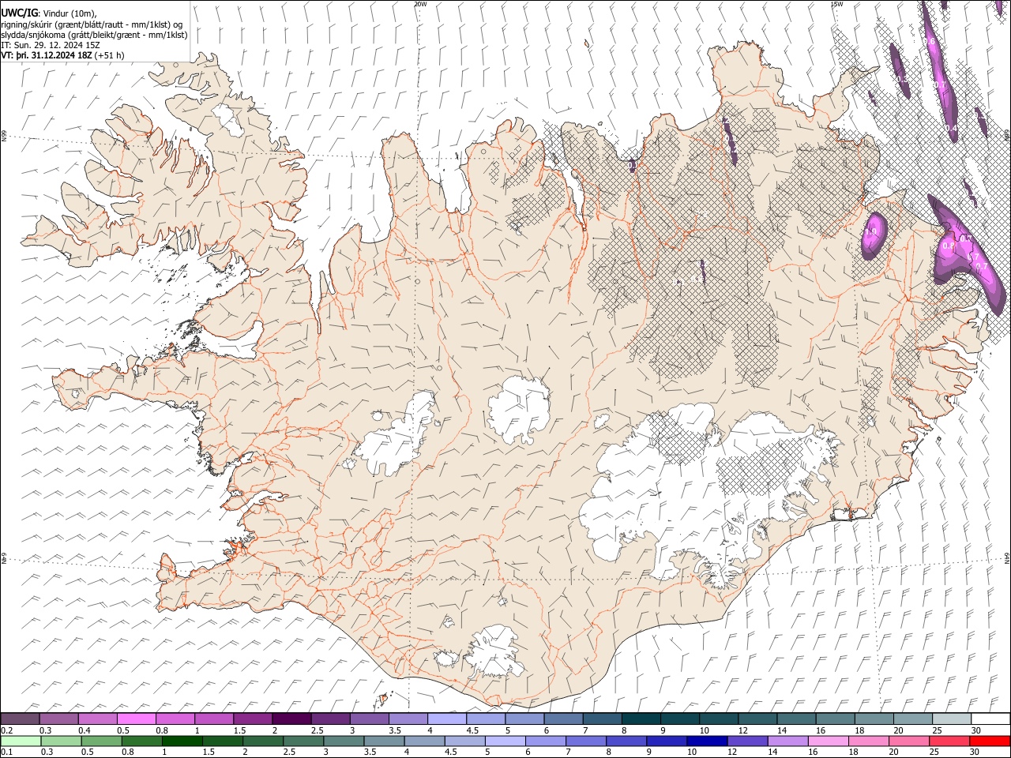Select the IT: Sun. 29. 12. 2024 15Z line
Image resolution: width=1011 pixels, height=758 pixels.
click(x=51, y=46)
